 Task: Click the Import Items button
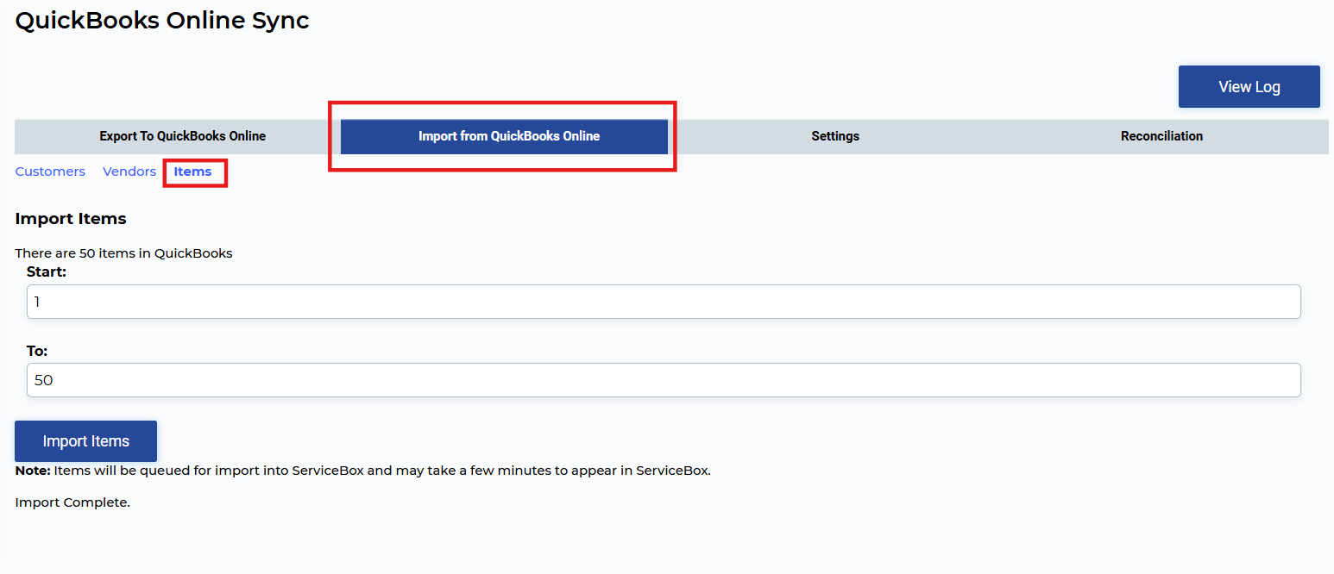click(85, 441)
